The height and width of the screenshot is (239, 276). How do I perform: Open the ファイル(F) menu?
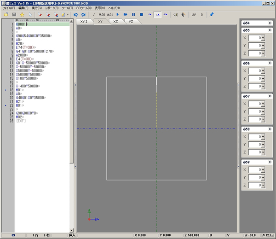click(9, 8)
